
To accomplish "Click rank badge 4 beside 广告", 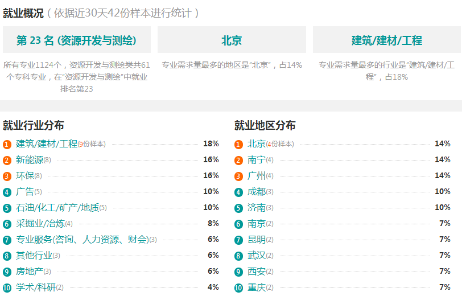I will (x=7, y=192).
